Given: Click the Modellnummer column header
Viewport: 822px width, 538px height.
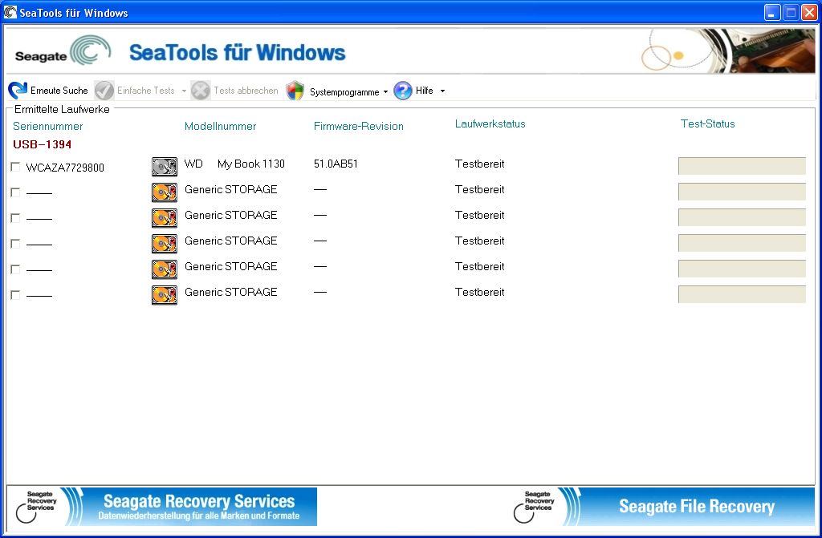Looking at the screenshot, I should pyautogui.click(x=220, y=126).
